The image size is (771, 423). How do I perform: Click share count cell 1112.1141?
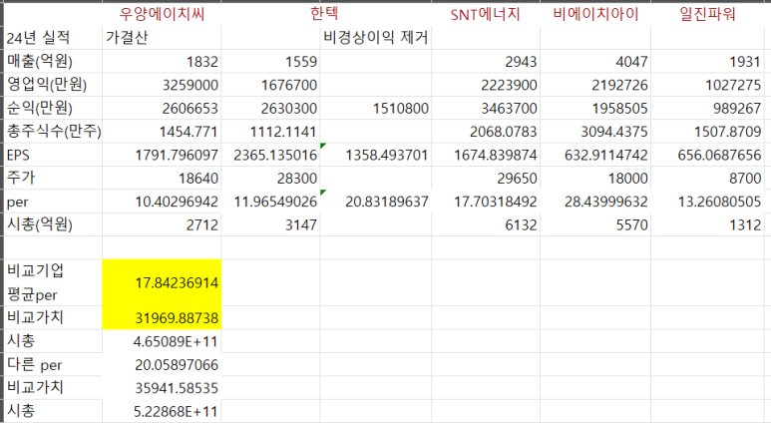[x=270, y=132]
